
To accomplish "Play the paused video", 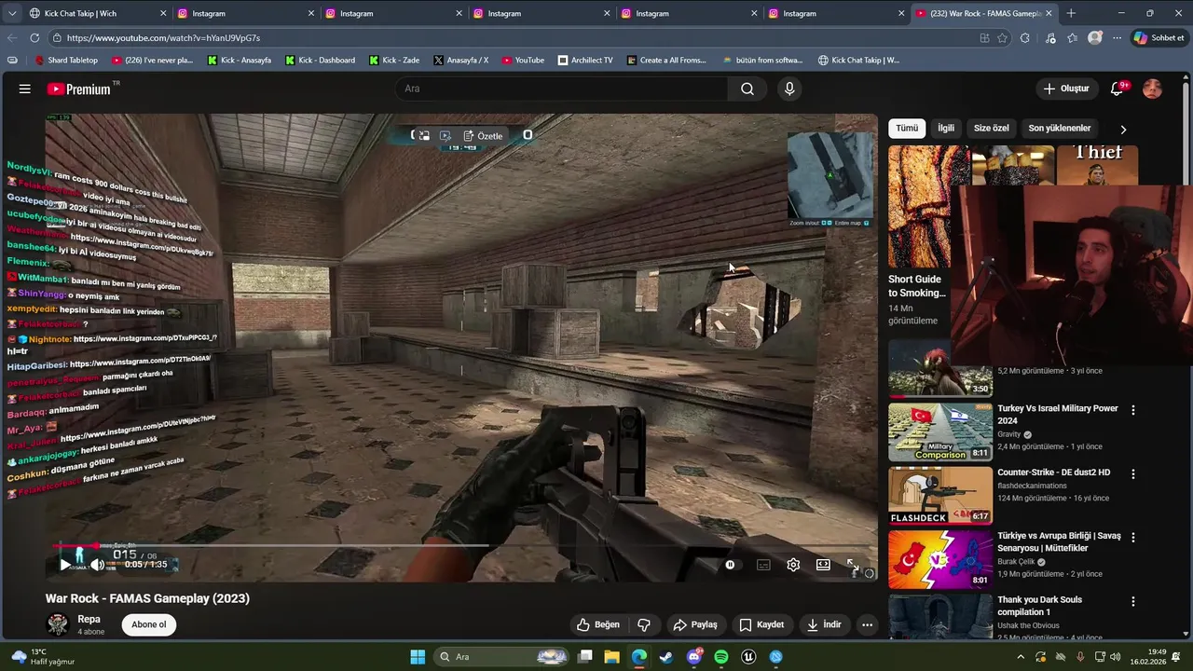I will [x=64, y=565].
